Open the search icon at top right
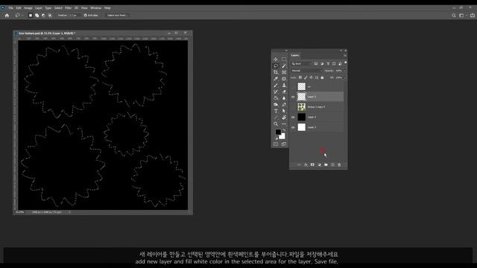The width and height of the screenshot is (477, 268). 454,15
